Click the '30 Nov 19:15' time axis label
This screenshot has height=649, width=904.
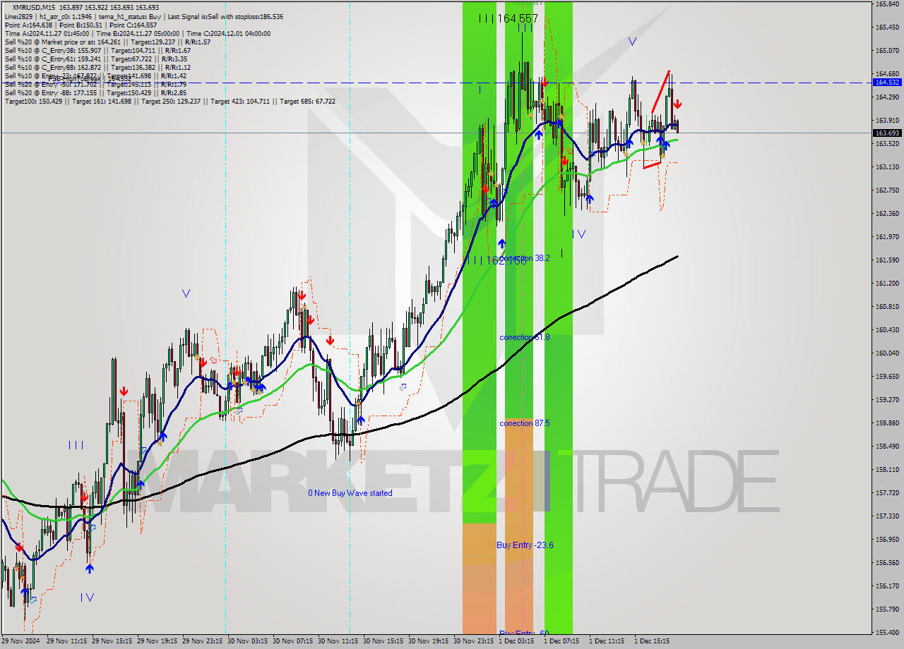[x=428, y=641]
